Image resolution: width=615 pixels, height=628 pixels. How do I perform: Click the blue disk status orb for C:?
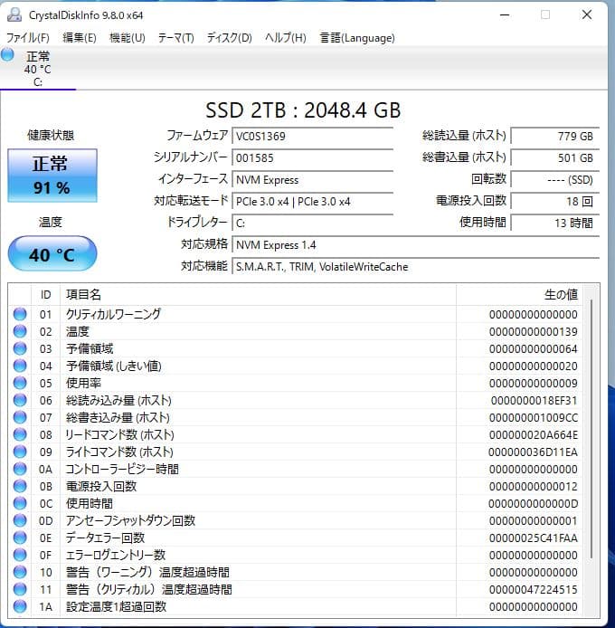[7, 55]
